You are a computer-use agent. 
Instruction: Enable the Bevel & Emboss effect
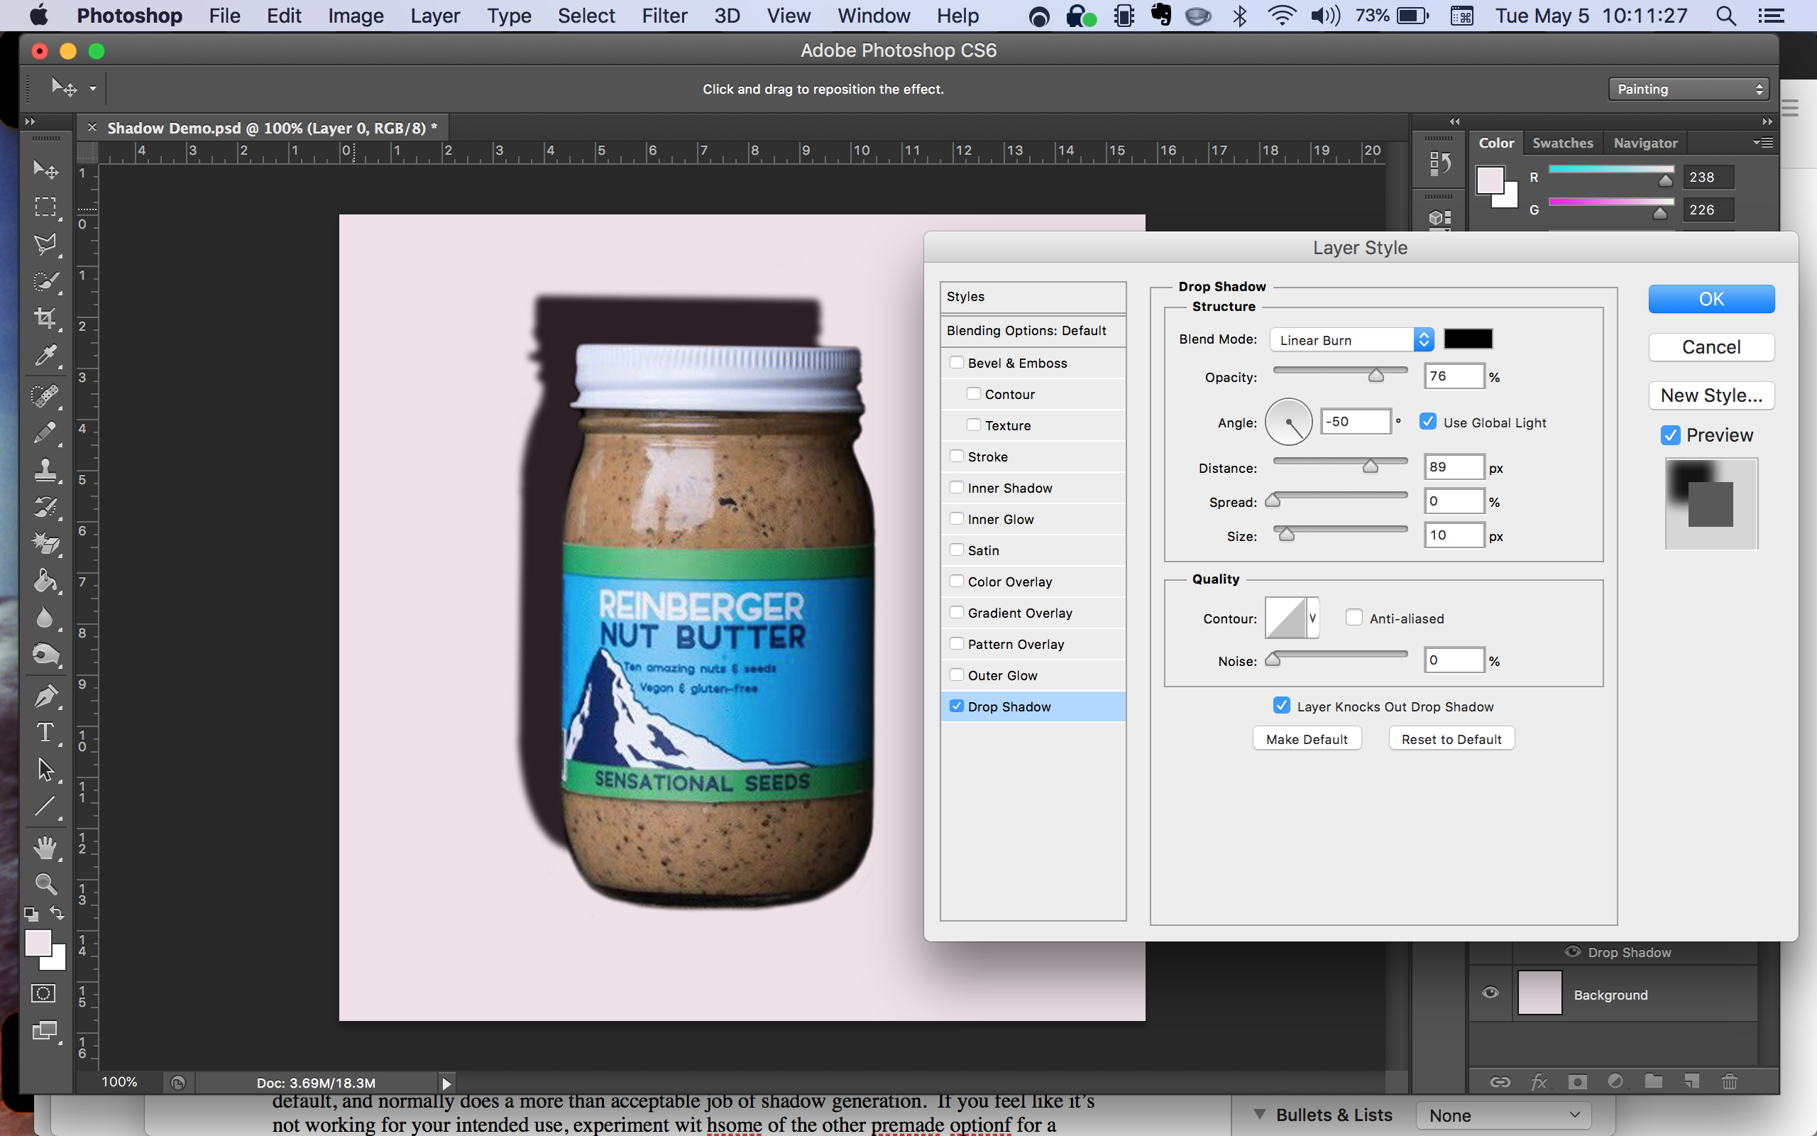click(x=957, y=363)
